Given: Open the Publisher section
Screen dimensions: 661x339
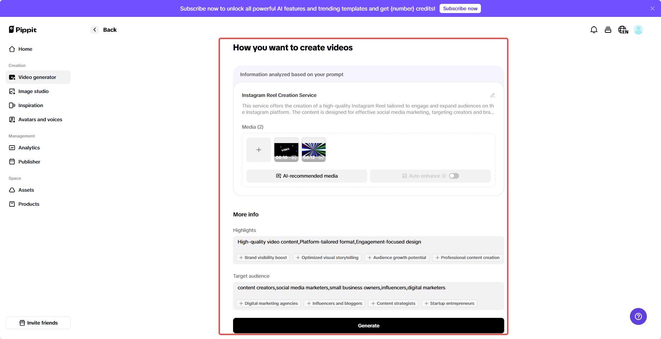Looking at the screenshot, I should (x=29, y=161).
